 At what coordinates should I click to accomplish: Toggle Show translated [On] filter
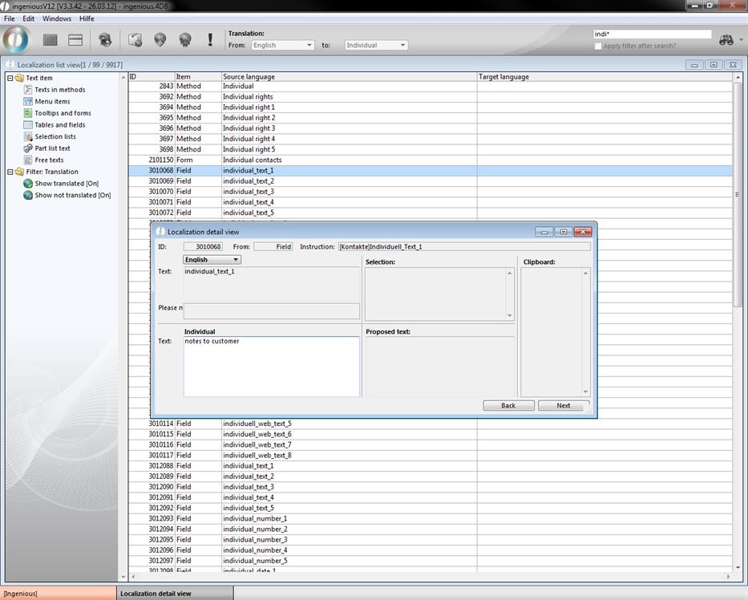pos(28,184)
